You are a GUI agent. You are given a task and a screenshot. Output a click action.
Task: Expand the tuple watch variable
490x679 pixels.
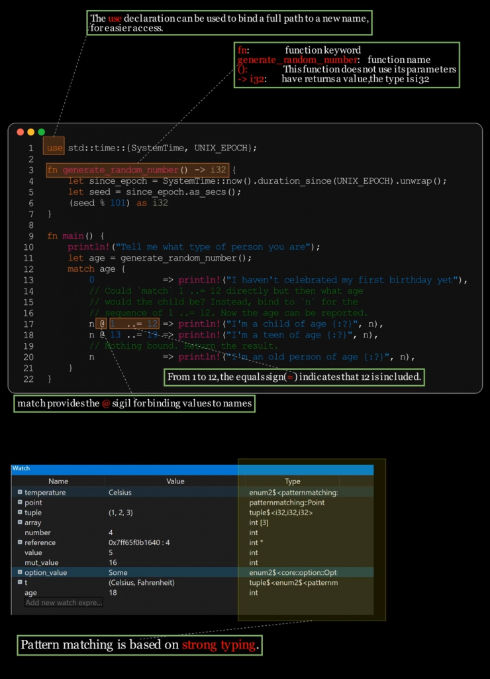(x=20, y=513)
